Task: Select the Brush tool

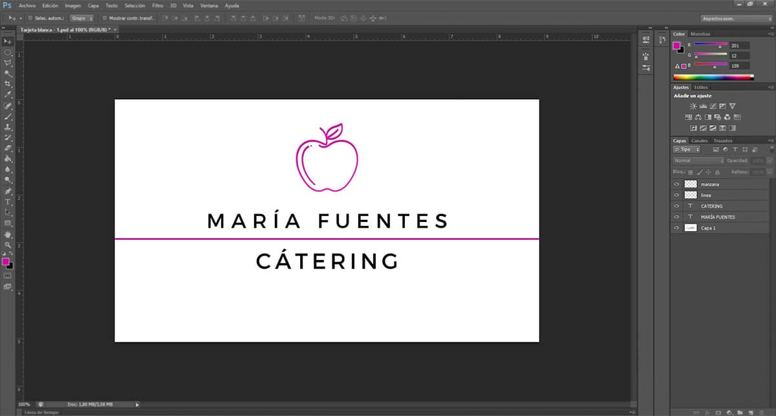Action: coord(8,116)
